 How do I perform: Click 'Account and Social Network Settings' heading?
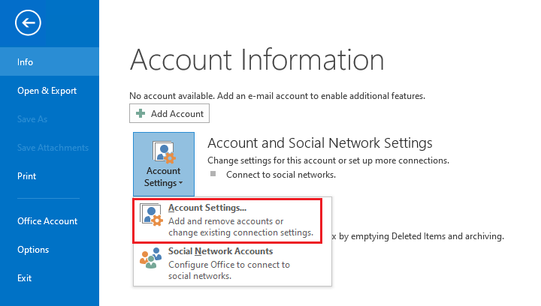320,142
